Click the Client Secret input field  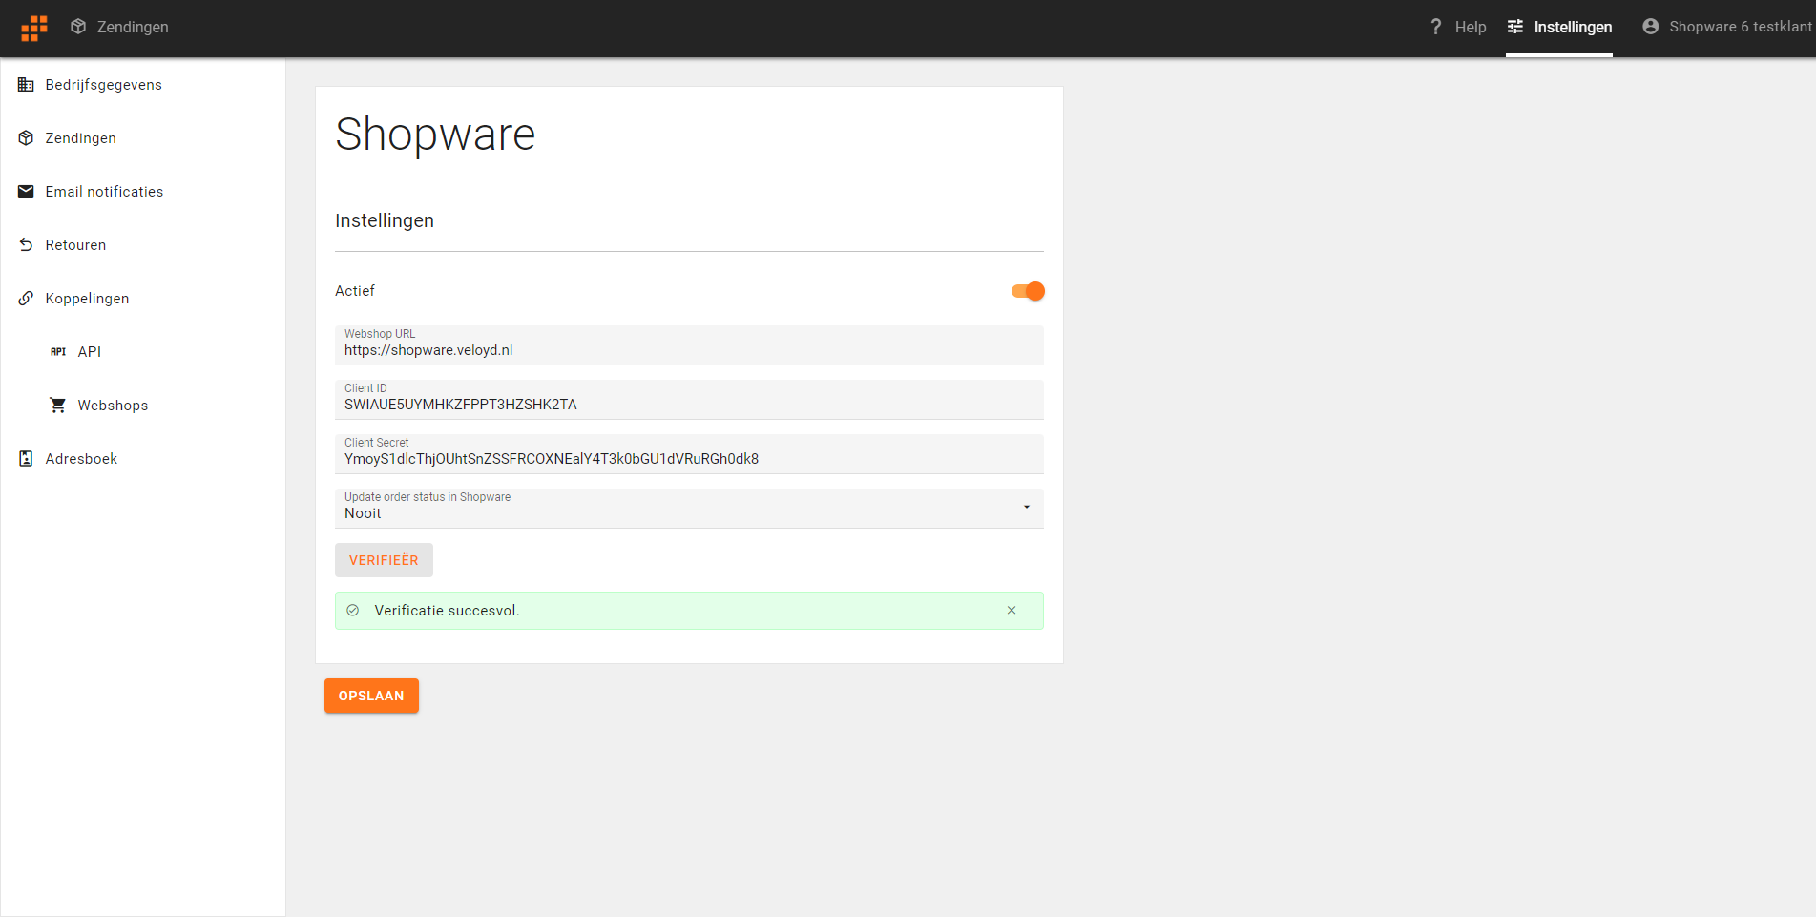[689, 454]
